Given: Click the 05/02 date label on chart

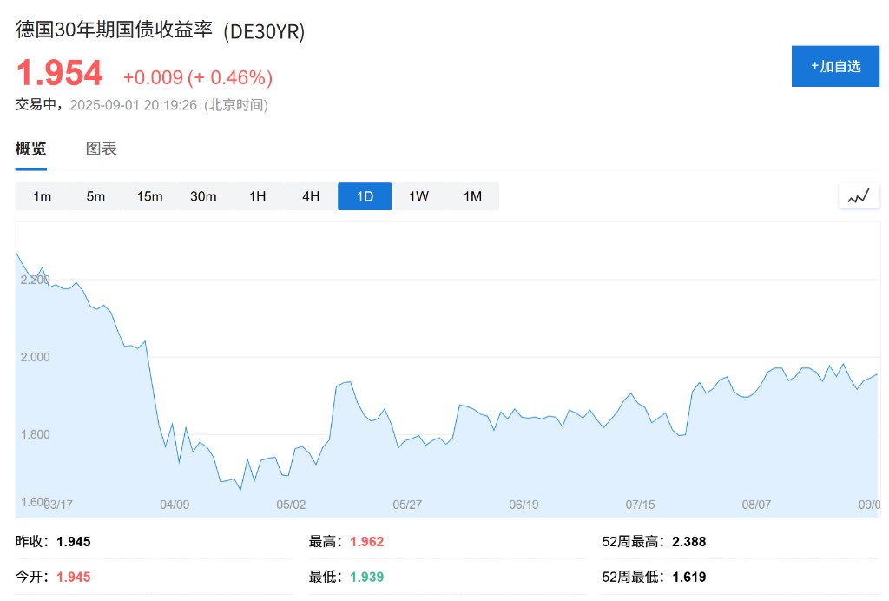Looking at the screenshot, I should coord(291,505).
